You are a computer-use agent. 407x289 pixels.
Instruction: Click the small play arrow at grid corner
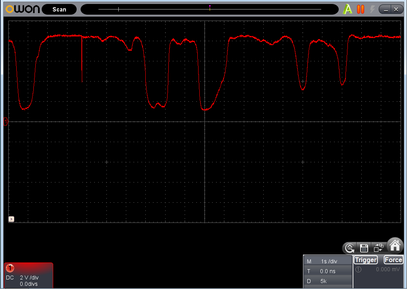tap(12, 219)
